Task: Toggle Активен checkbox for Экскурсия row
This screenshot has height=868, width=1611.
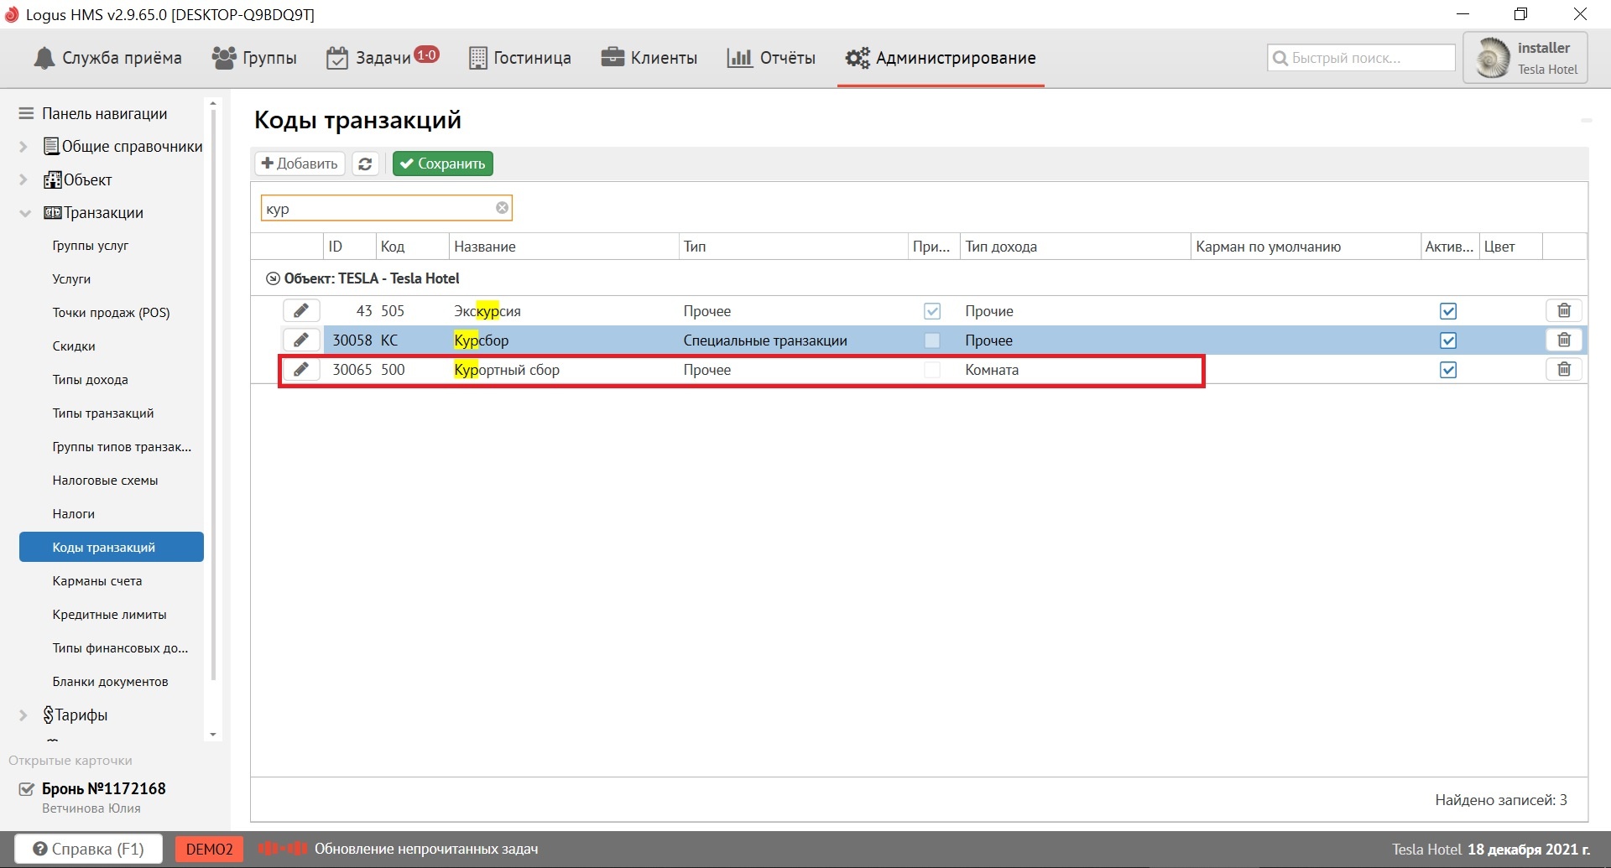Action: 1448,311
